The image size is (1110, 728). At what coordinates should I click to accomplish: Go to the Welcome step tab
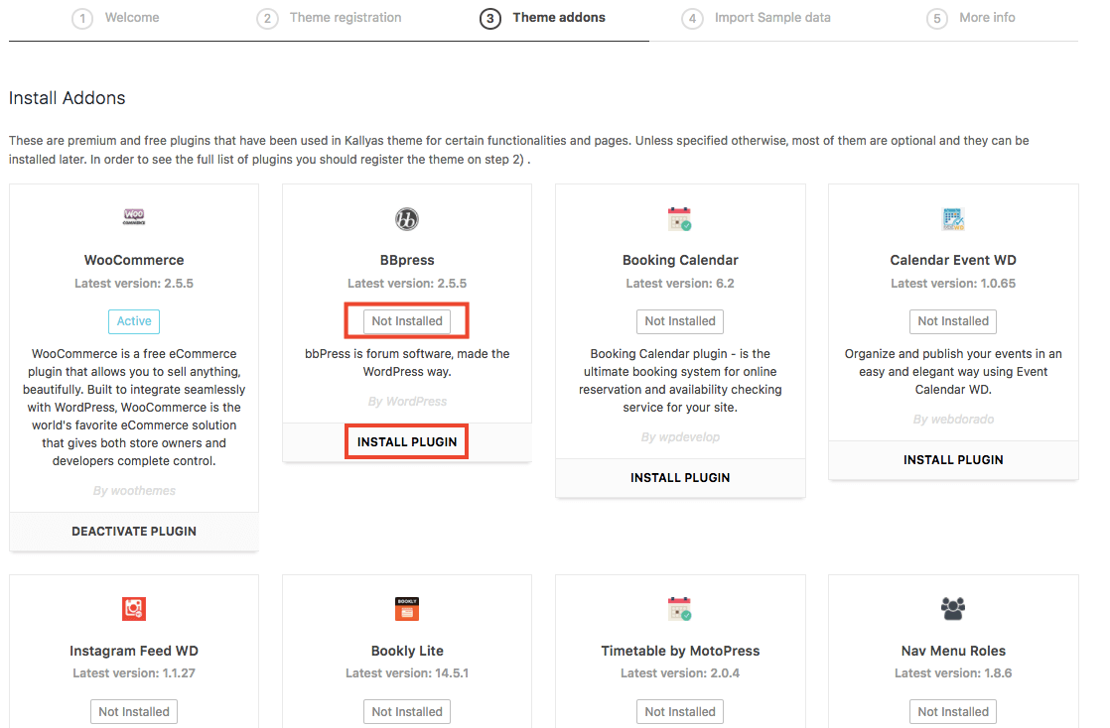[115, 19]
